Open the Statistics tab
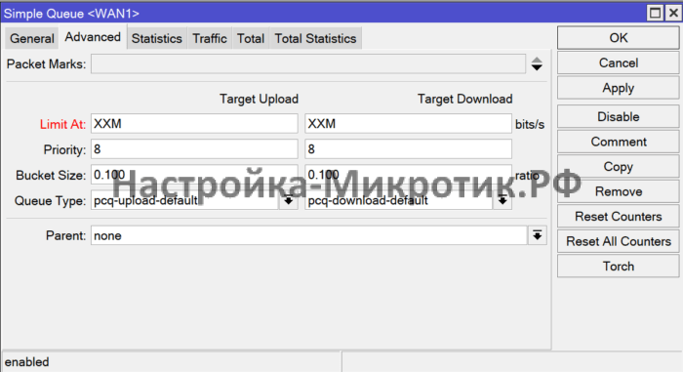Viewport: 683px width, 372px height. point(157,38)
